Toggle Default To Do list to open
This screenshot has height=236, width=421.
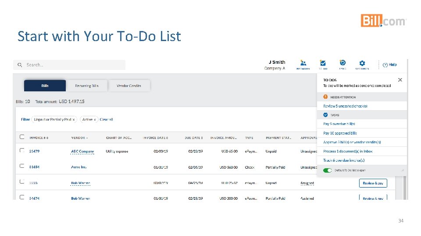327,170
